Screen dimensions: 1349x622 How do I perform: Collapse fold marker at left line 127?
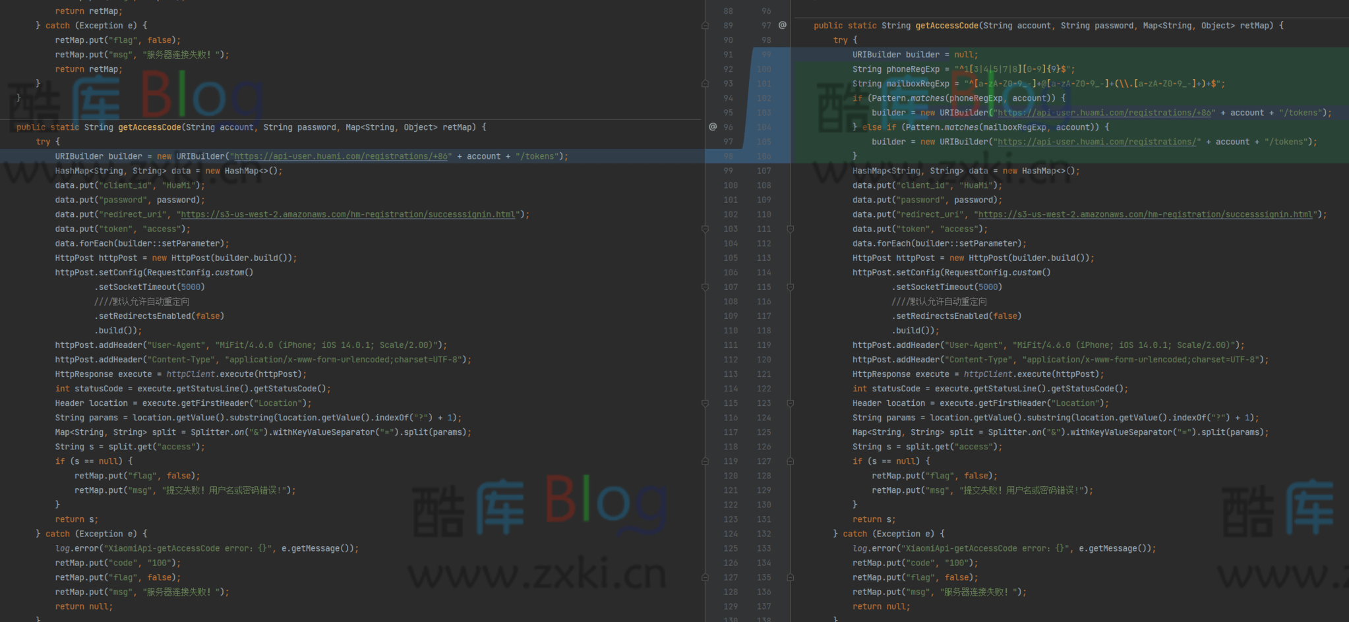click(705, 577)
